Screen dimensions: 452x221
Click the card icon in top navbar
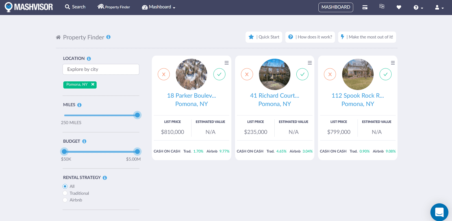(x=365, y=7)
